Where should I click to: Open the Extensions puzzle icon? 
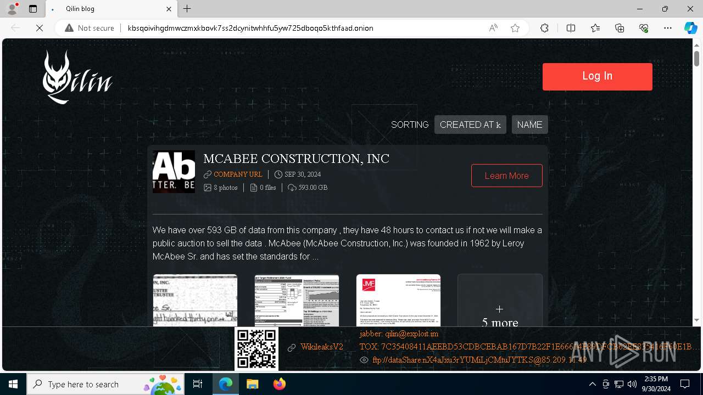(544, 28)
